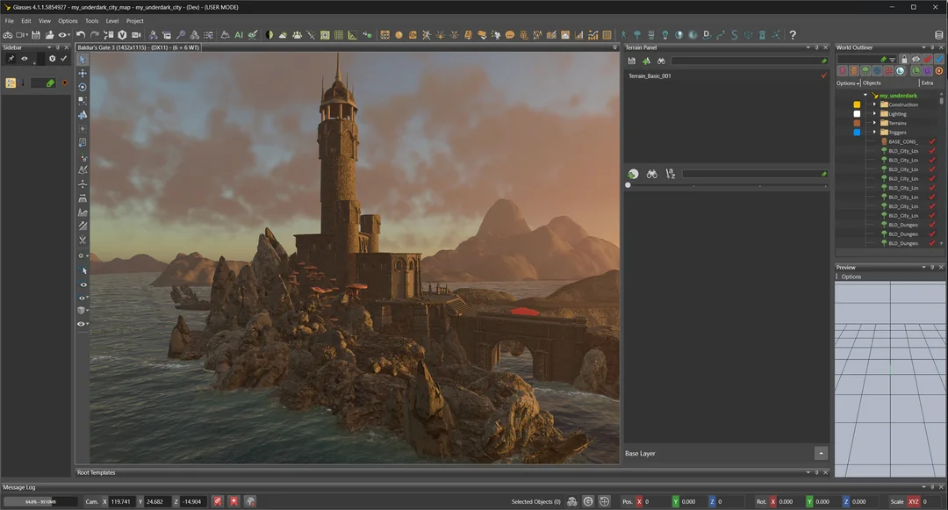Open the Level menu
Viewport: 948px width, 510px height.
112,20
